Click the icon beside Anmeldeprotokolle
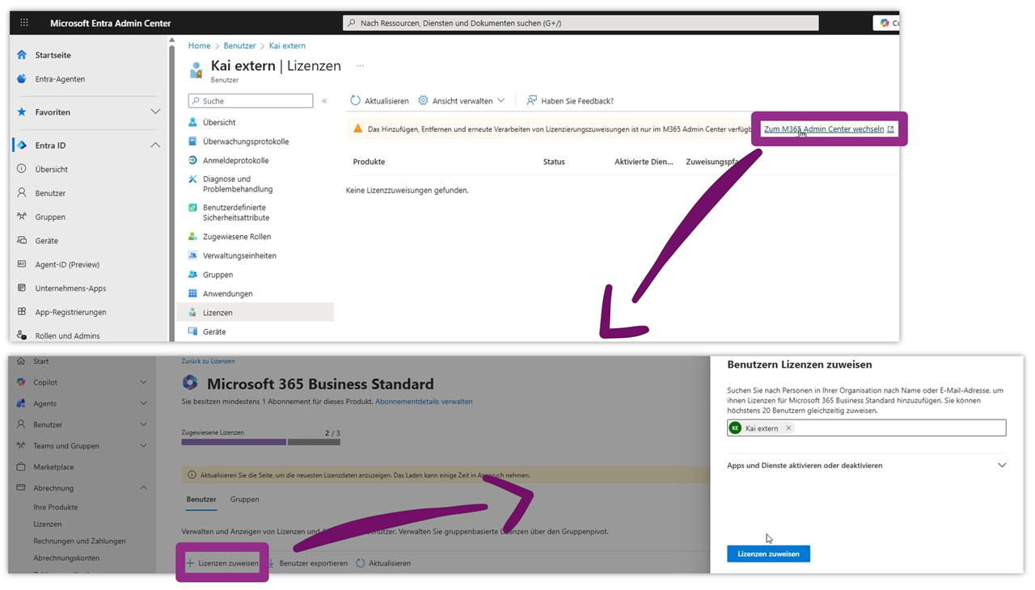Screen dimensions: 1035x590 [x=192, y=161]
